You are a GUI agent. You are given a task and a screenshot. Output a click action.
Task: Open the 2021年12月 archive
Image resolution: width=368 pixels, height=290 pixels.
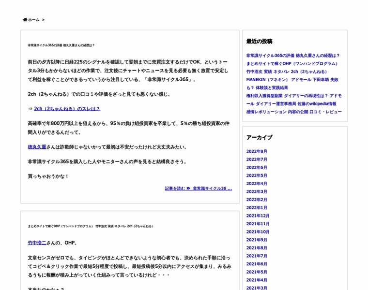click(x=258, y=216)
